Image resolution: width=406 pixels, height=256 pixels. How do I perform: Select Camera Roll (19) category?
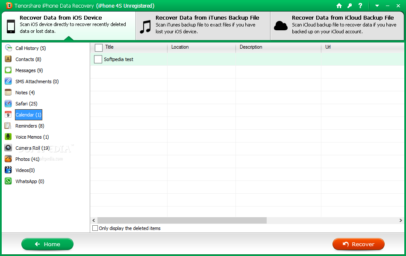(32, 148)
